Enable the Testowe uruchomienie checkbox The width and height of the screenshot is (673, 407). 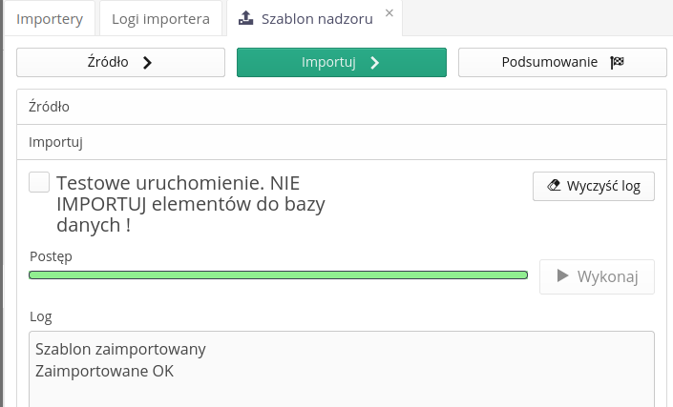click(x=39, y=182)
